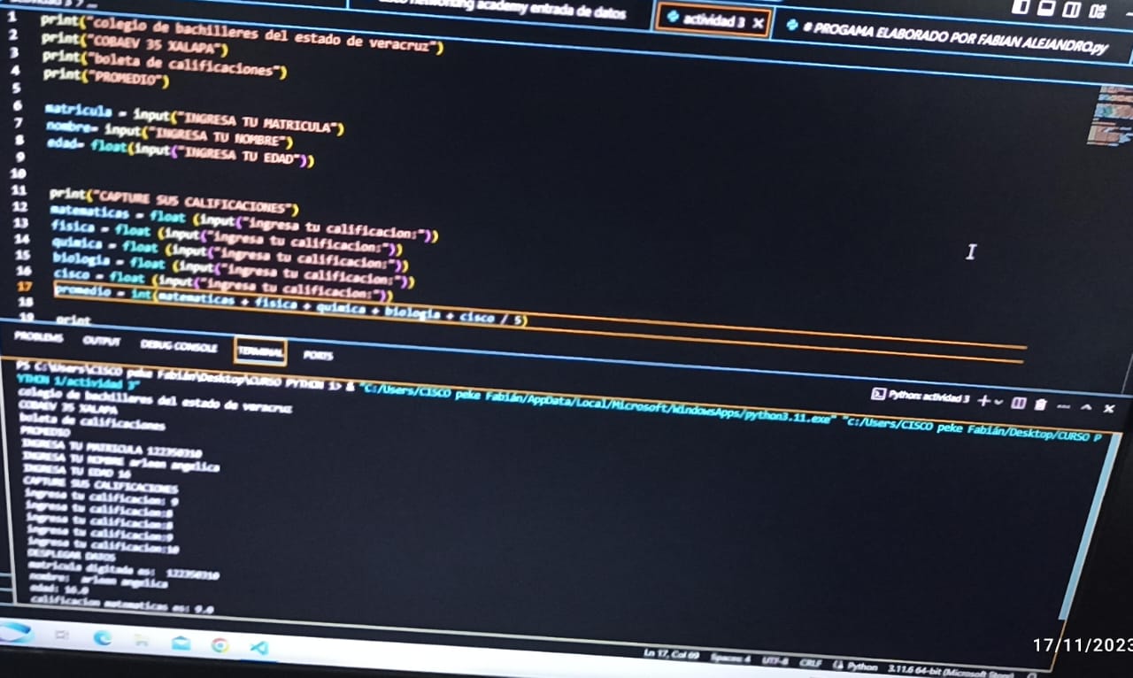
Task: Select the 3.11.6 64-bit interpreter
Action: tap(951, 670)
